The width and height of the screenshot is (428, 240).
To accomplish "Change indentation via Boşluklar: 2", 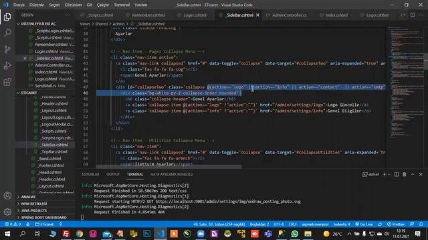I will [x=259, y=224].
